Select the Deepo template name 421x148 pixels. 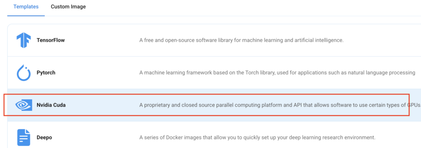(44, 138)
